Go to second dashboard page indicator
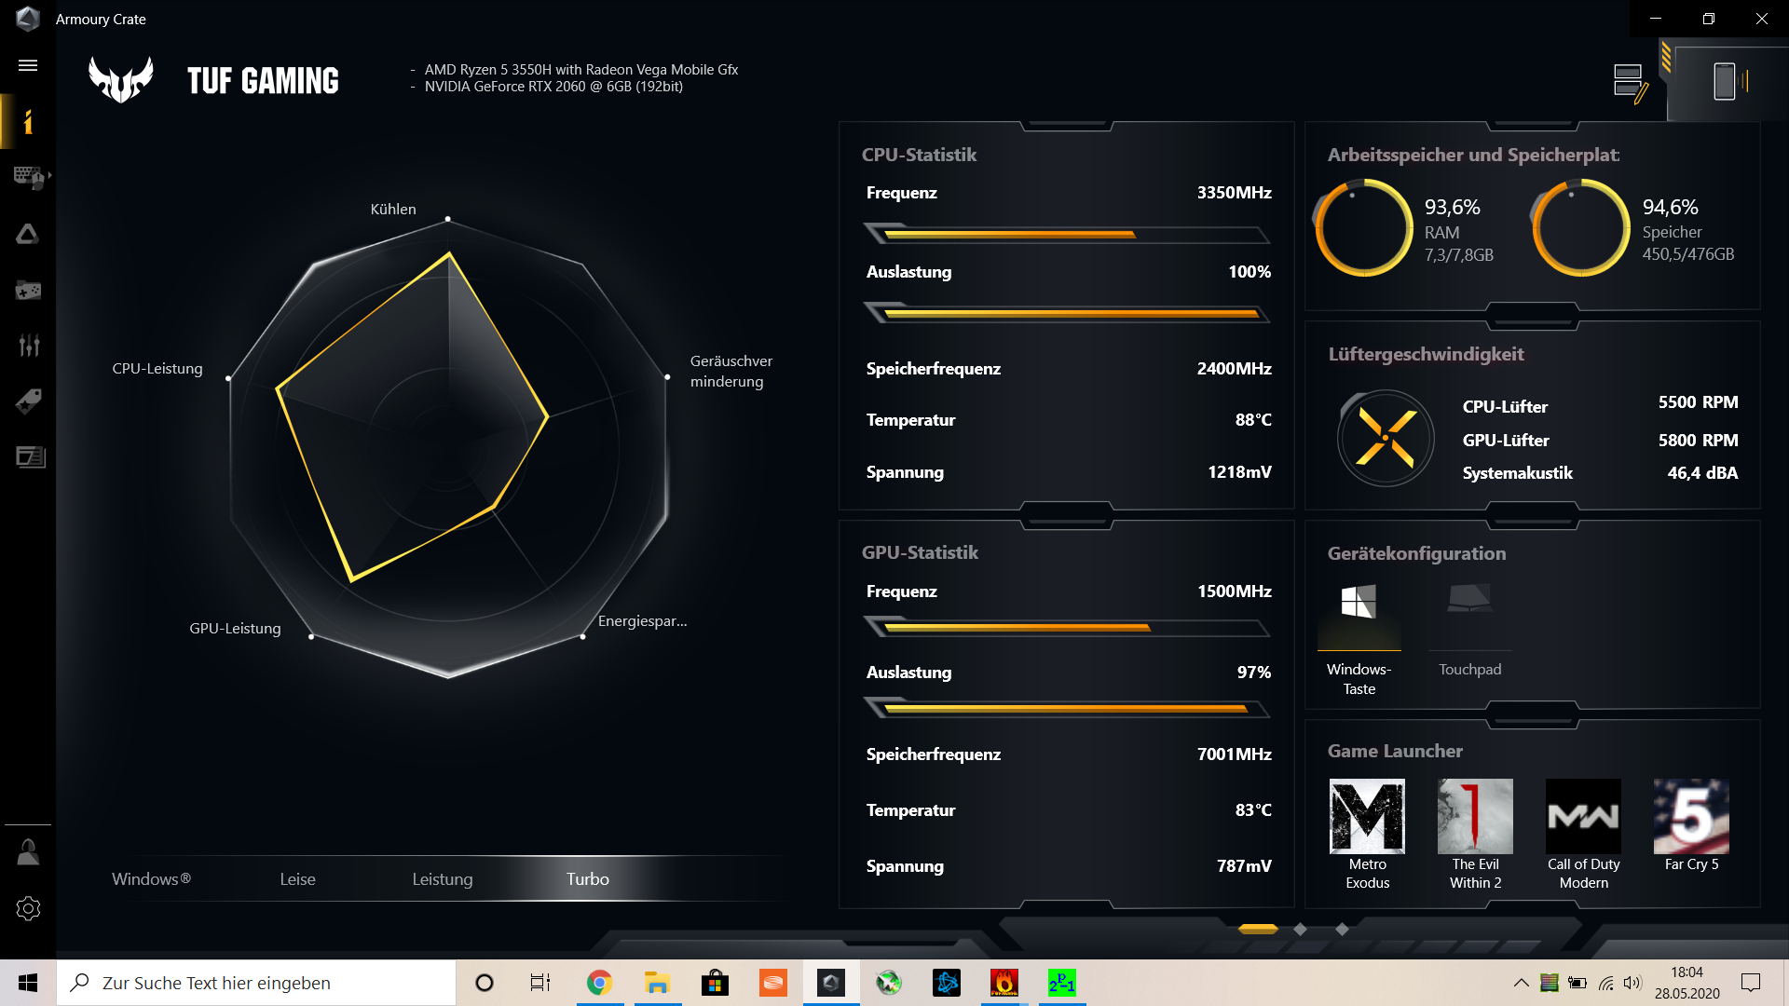The image size is (1789, 1006). (1300, 929)
